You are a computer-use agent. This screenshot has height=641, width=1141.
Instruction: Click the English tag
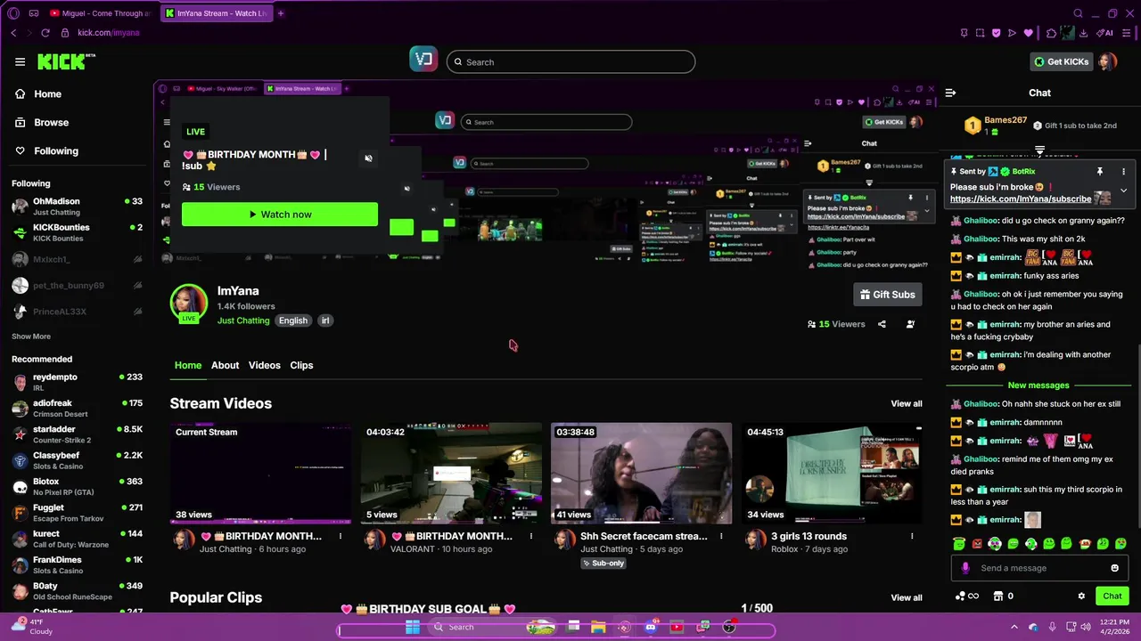(292, 320)
